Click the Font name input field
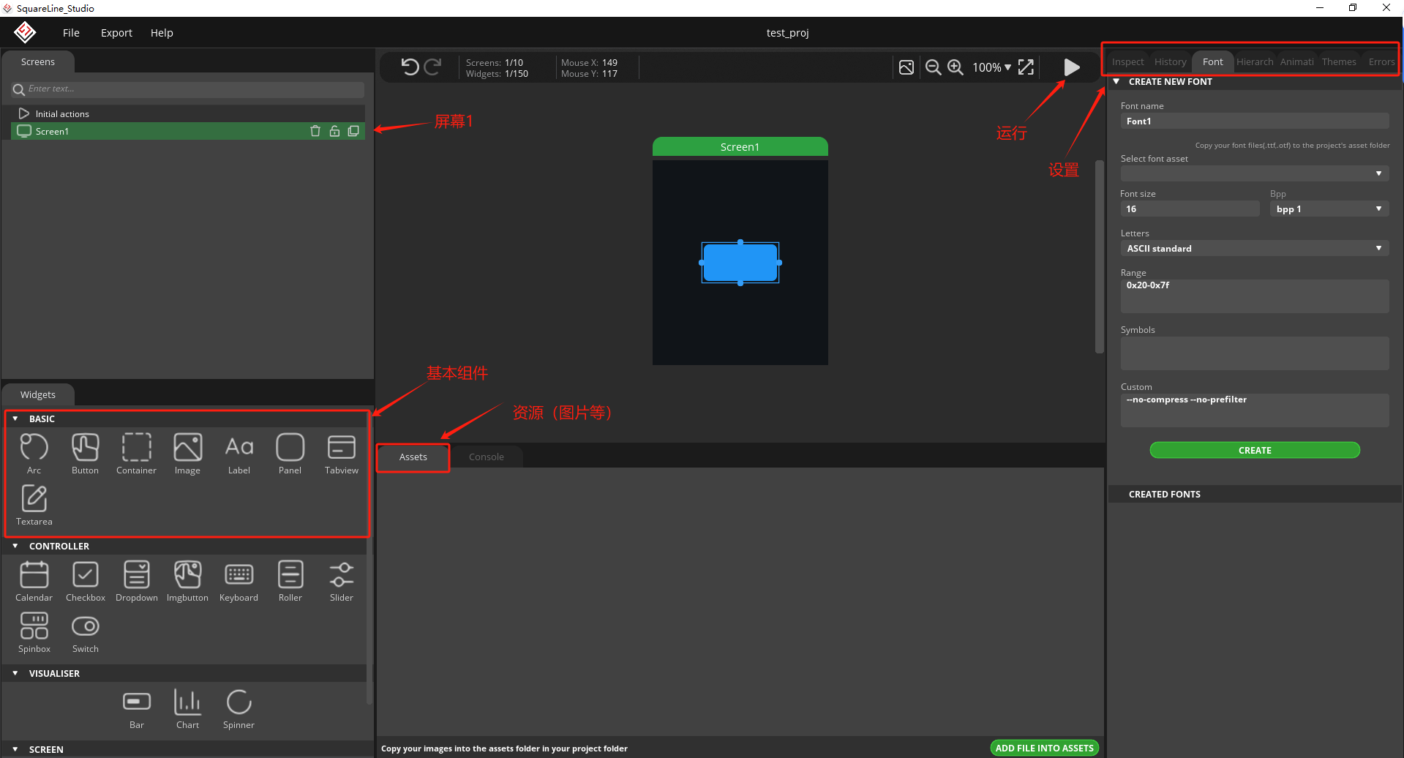This screenshot has height=758, width=1404. 1254,121
